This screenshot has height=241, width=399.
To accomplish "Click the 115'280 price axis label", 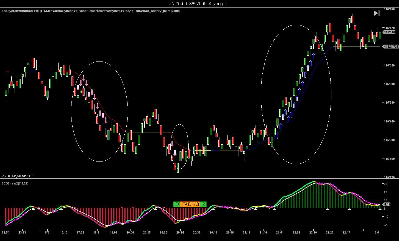I will (389, 102).
